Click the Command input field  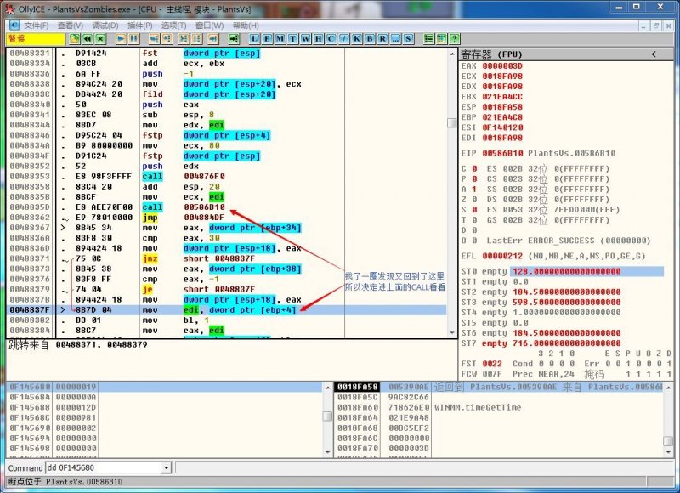pos(104,467)
